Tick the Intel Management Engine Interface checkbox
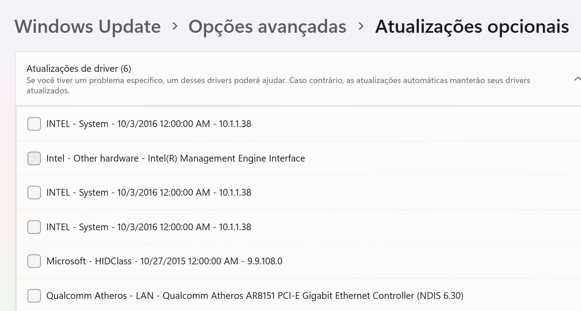581x311 pixels. pyautogui.click(x=34, y=158)
